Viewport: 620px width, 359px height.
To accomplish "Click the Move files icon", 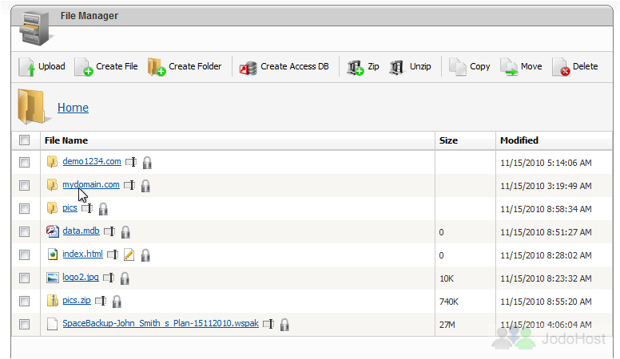I will click(x=509, y=67).
